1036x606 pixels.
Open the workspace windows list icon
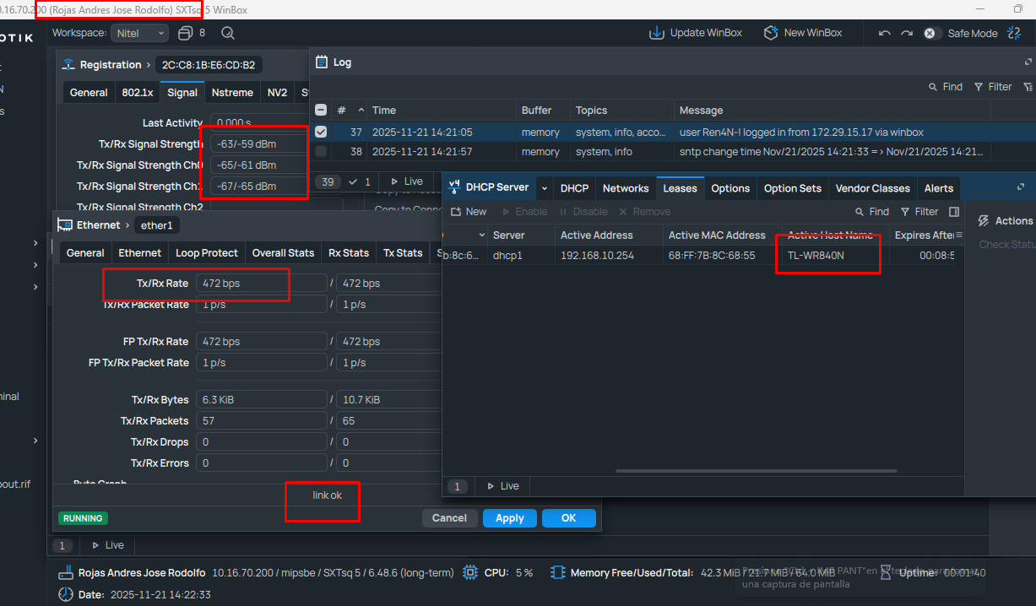pos(186,33)
